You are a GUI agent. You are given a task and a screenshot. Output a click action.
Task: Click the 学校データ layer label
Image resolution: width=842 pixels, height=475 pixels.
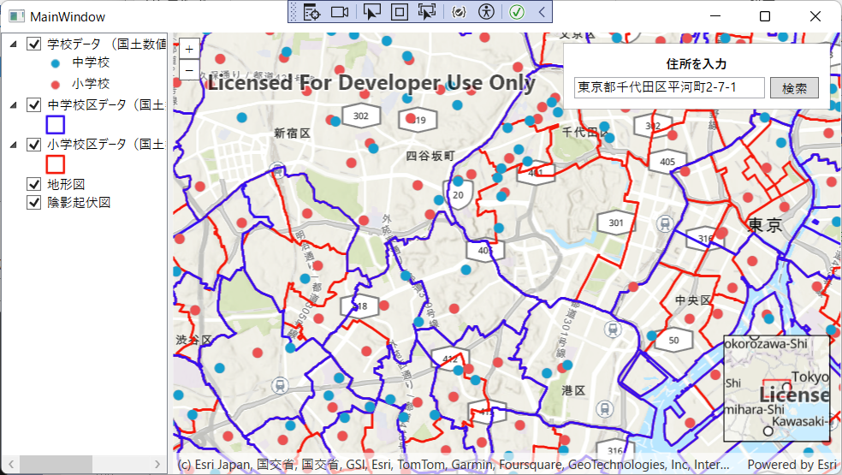pos(107,44)
